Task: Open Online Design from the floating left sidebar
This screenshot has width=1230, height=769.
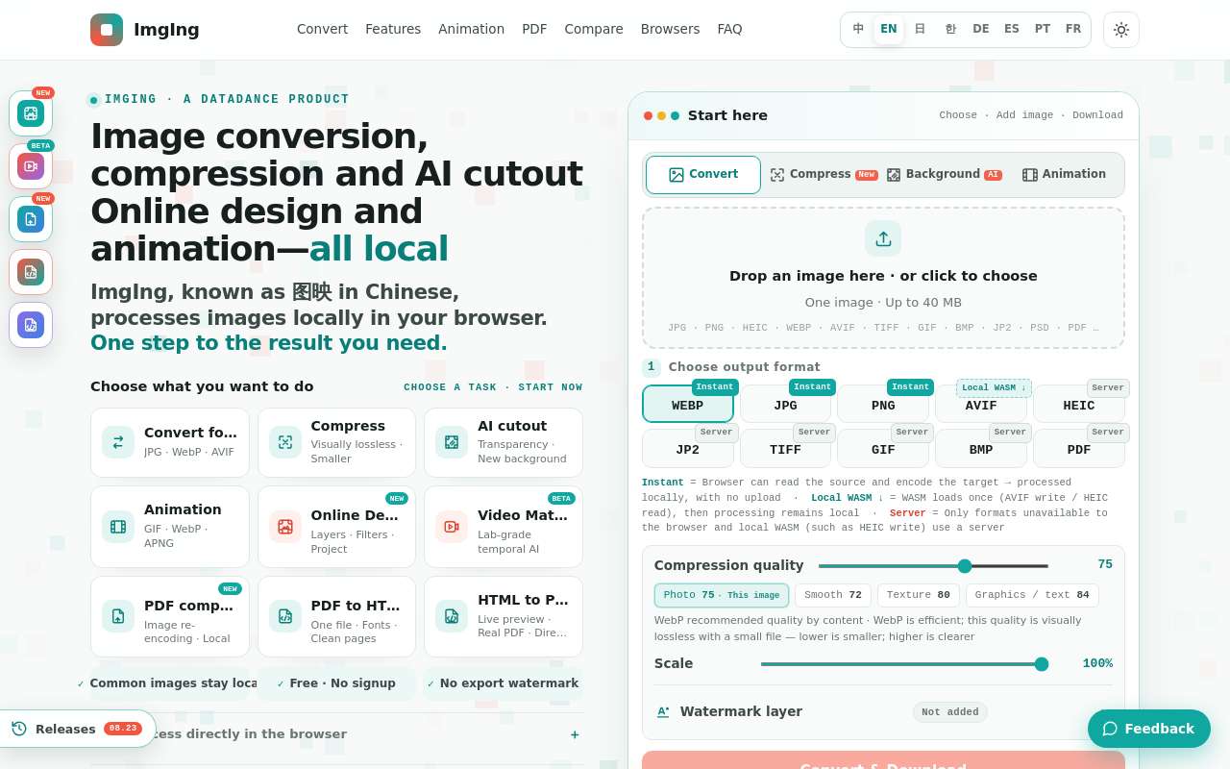Action: [31, 113]
